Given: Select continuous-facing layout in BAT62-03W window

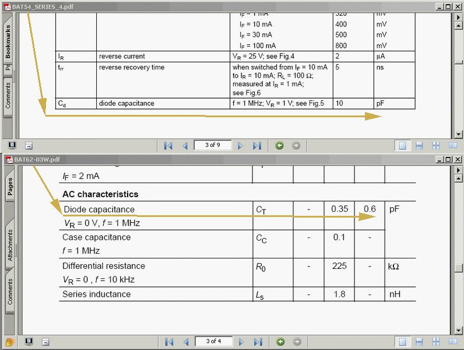Looking at the screenshot, I should [436, 342].
